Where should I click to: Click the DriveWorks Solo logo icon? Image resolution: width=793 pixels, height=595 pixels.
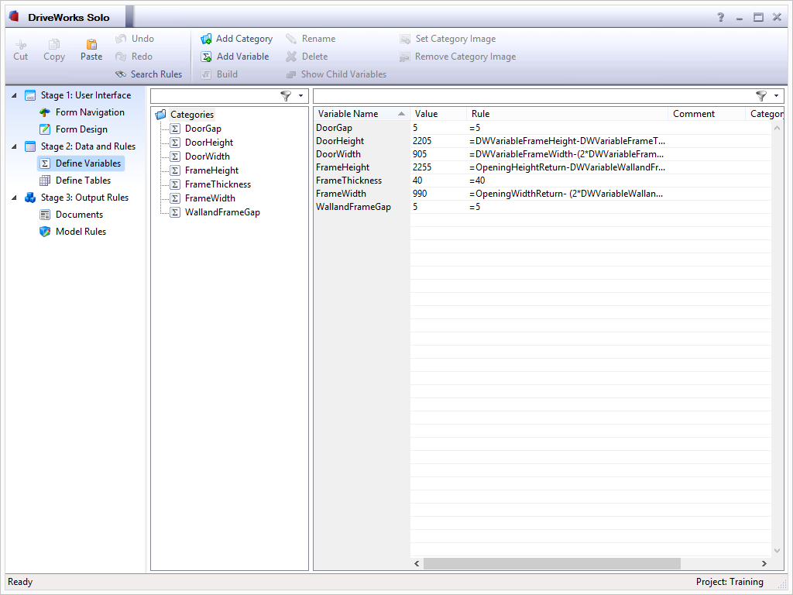(x=15, y=17)
